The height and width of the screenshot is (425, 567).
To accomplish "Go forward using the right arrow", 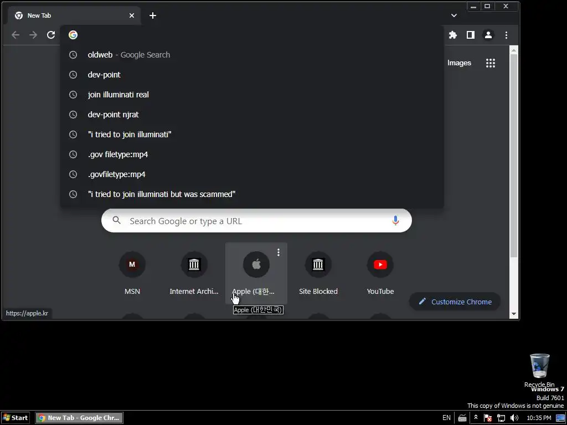I will (x=33, y=35).
